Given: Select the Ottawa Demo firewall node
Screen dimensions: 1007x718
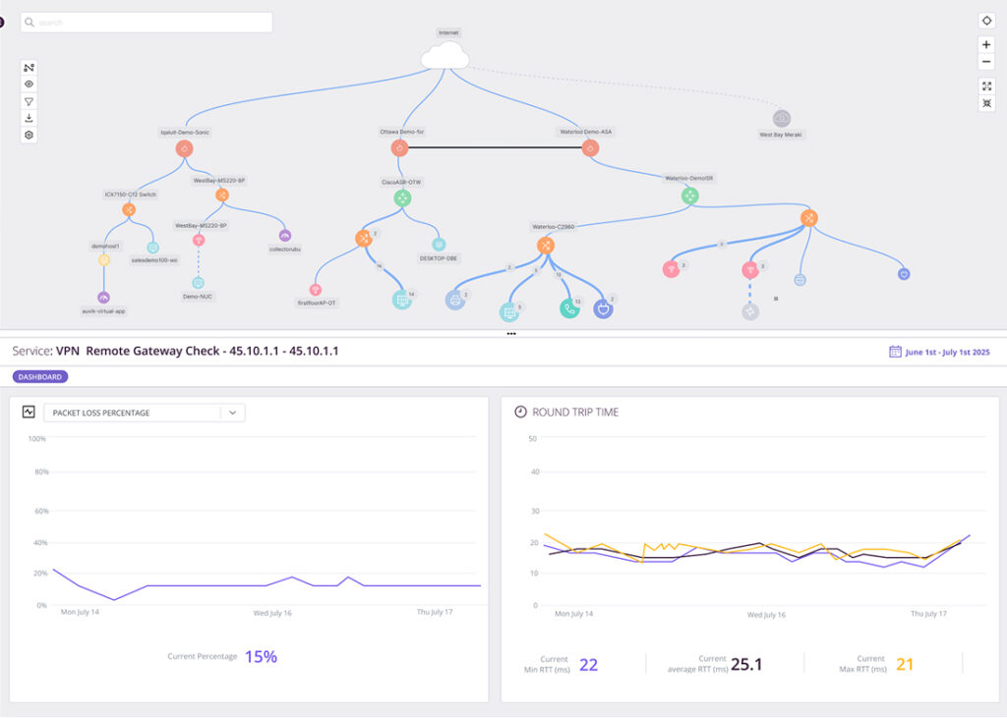Looking at the screenshot, I should pos(399,148).
